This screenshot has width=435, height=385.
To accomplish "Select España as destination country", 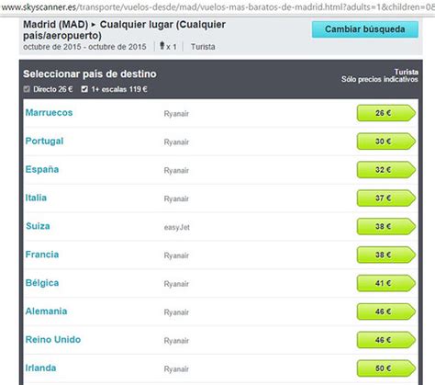I will (x=42, y=169).
